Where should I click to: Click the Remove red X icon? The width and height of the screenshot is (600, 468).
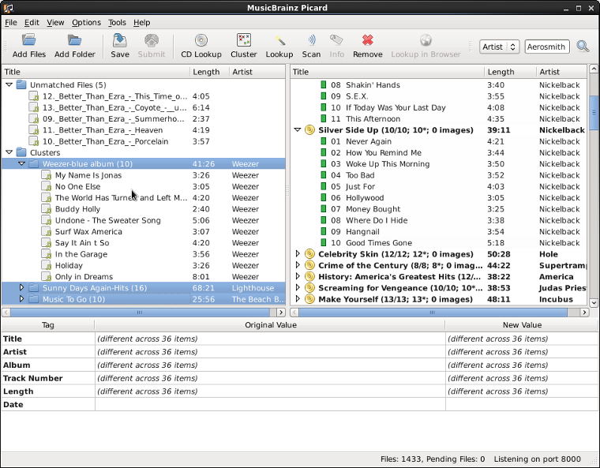(367, 41)
